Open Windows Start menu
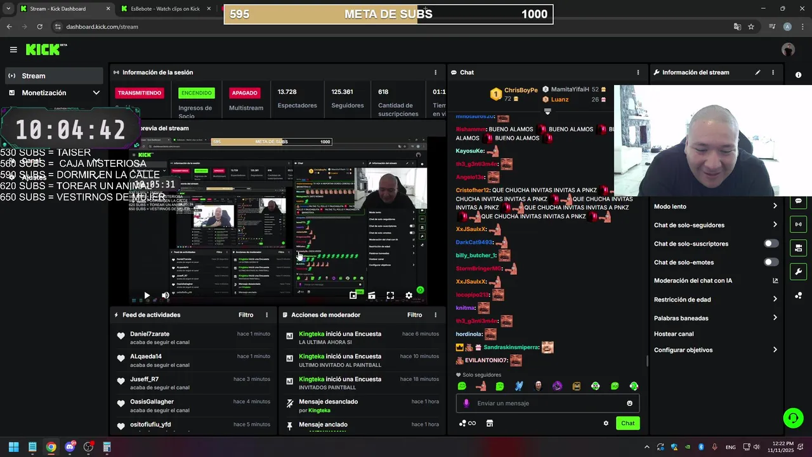812x457 pixels. point(13,447)
